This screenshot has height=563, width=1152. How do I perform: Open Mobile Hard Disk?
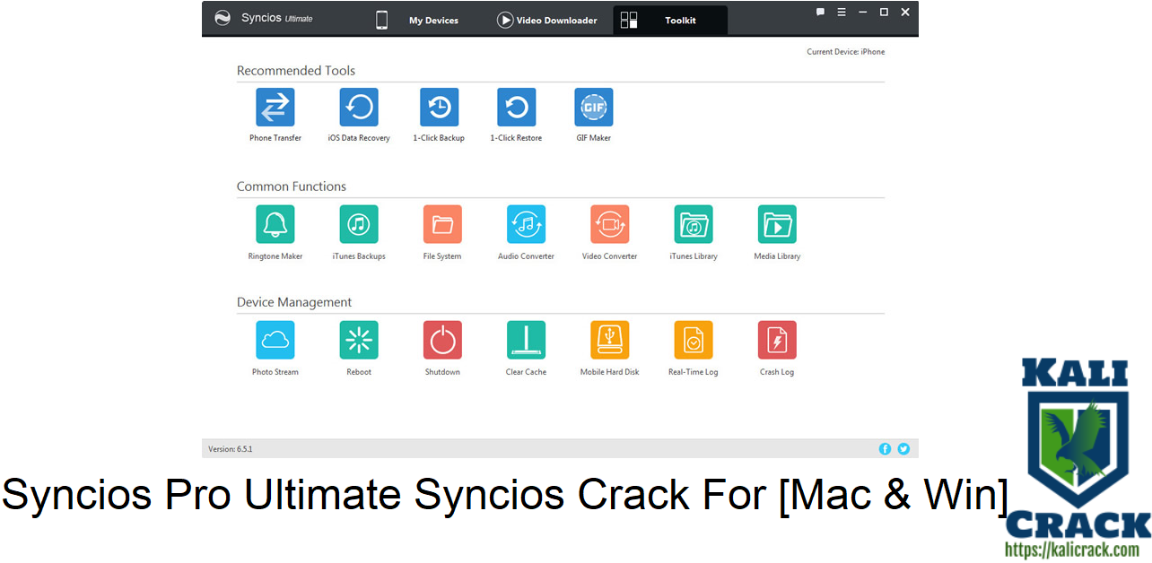tap(610, 340)
